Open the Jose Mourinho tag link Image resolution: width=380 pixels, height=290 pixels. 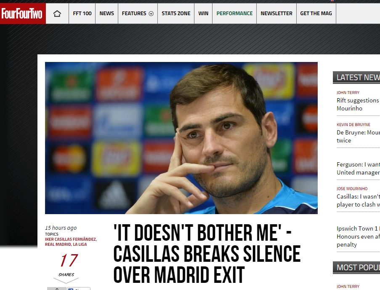coord(352,188)
